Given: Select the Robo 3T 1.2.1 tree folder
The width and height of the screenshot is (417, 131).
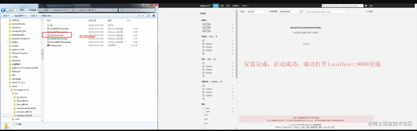Looking at the screenshot, I should 17,82.
